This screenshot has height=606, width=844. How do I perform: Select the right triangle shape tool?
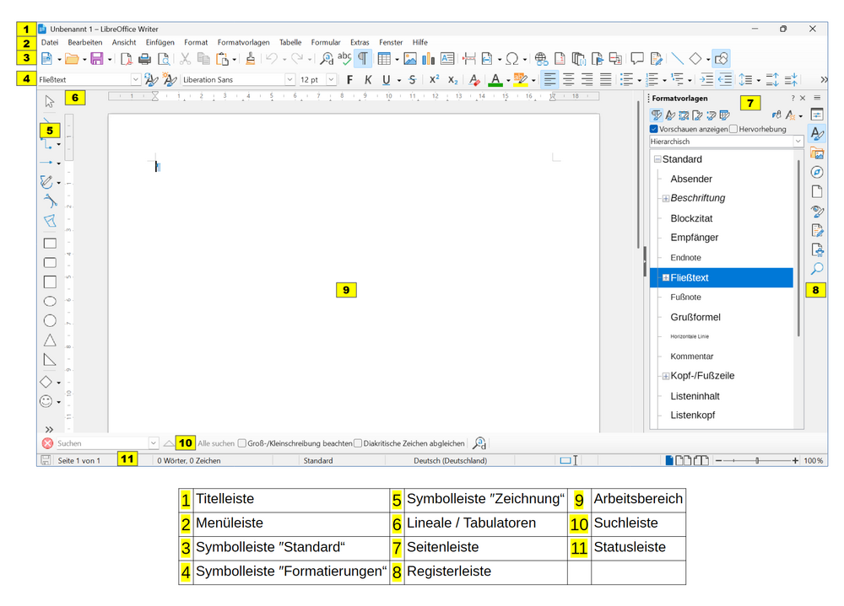[x=50, y=360]
